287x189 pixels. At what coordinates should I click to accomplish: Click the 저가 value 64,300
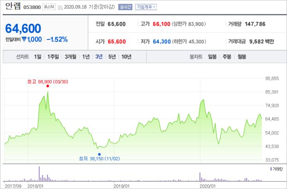pyautogui.click(x=162, y=41)
